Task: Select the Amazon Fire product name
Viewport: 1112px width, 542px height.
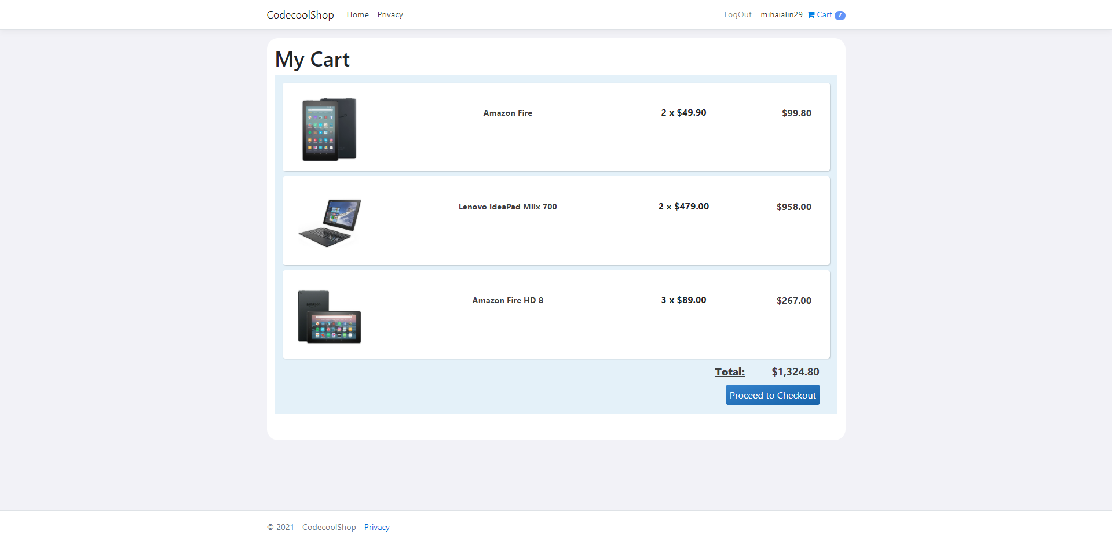Action: coord(507,113)
